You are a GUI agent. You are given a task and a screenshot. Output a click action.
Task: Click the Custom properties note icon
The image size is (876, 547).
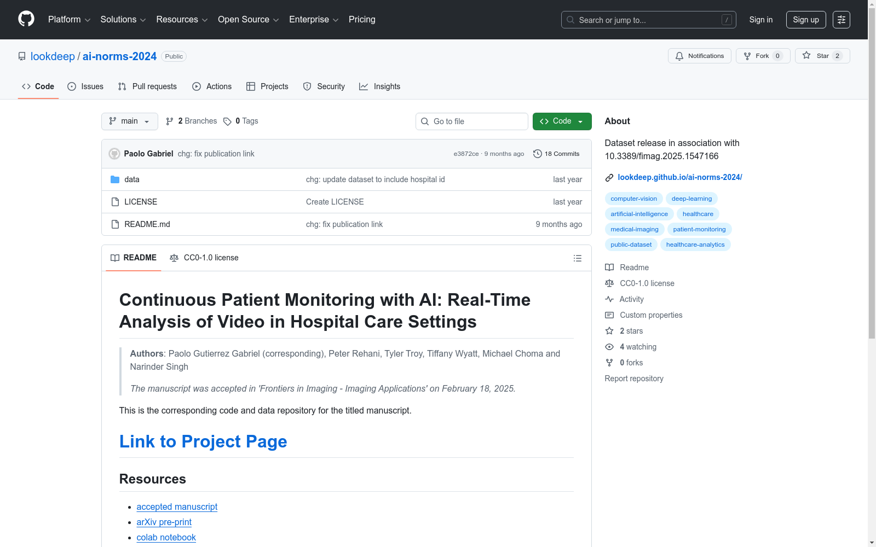(609, 315)
